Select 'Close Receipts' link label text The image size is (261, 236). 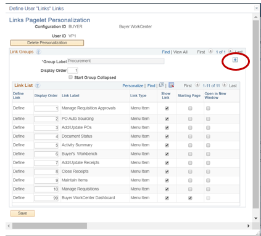75,171
